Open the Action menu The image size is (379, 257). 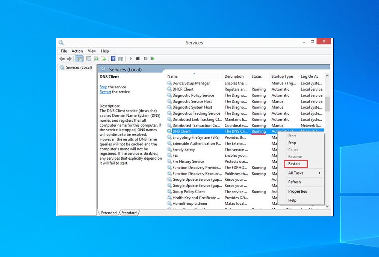[x=77, y=51]
